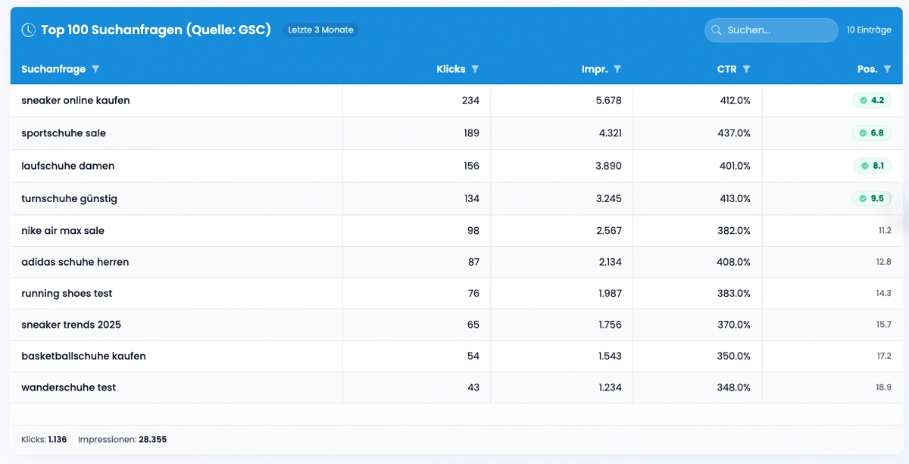Open the nike air max sale query

pos(63,231)
